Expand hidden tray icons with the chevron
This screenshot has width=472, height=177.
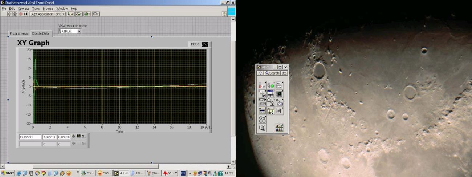(x=190, y=173)
